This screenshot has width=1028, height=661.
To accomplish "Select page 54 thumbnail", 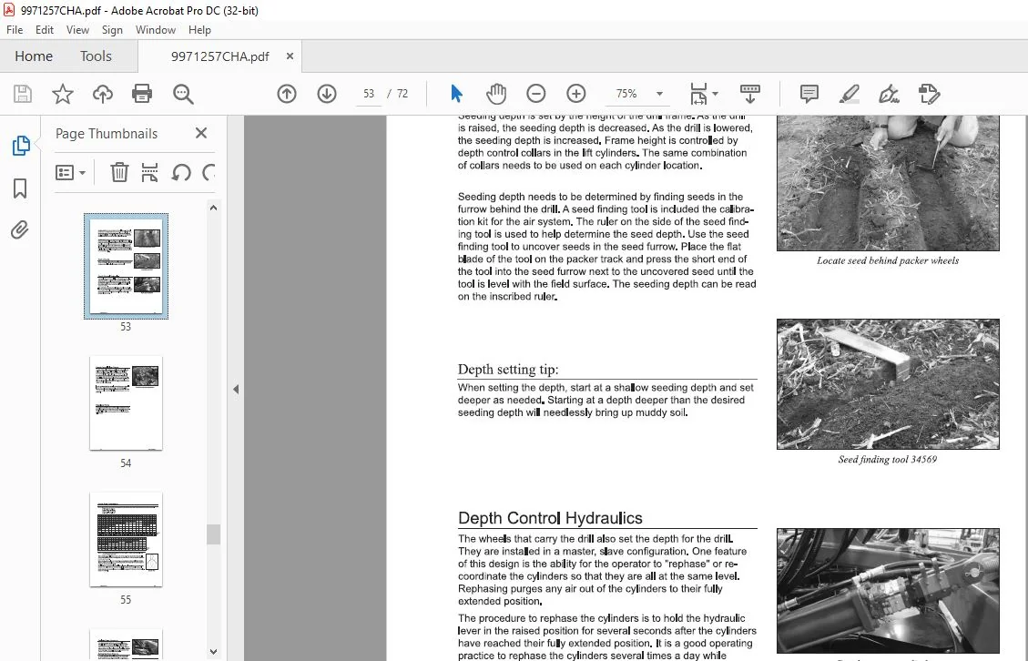I will 126,402.
